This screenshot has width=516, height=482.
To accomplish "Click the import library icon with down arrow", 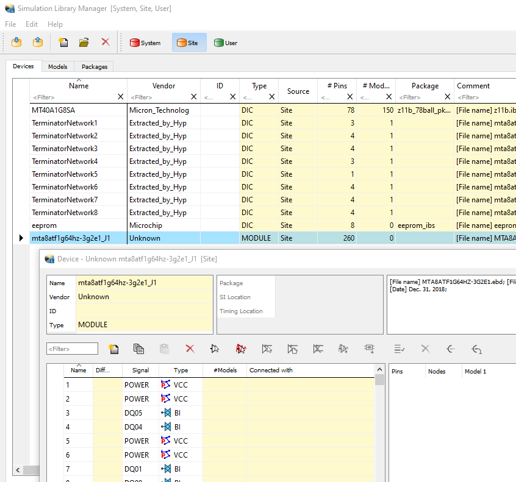I will 16,43.
